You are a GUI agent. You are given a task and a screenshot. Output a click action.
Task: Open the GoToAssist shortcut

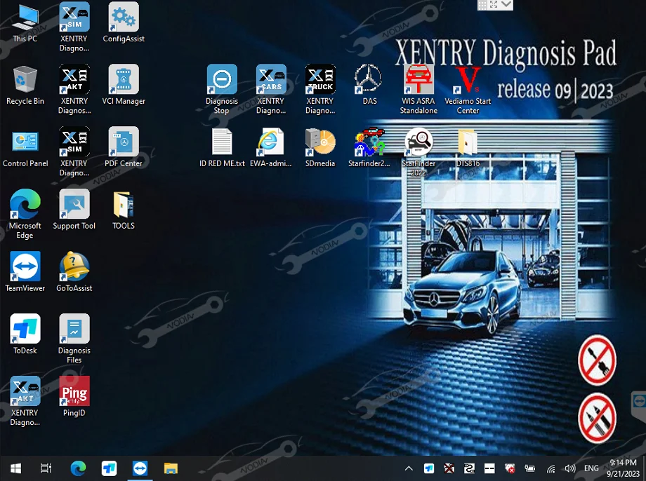click(x=74, y=271)
